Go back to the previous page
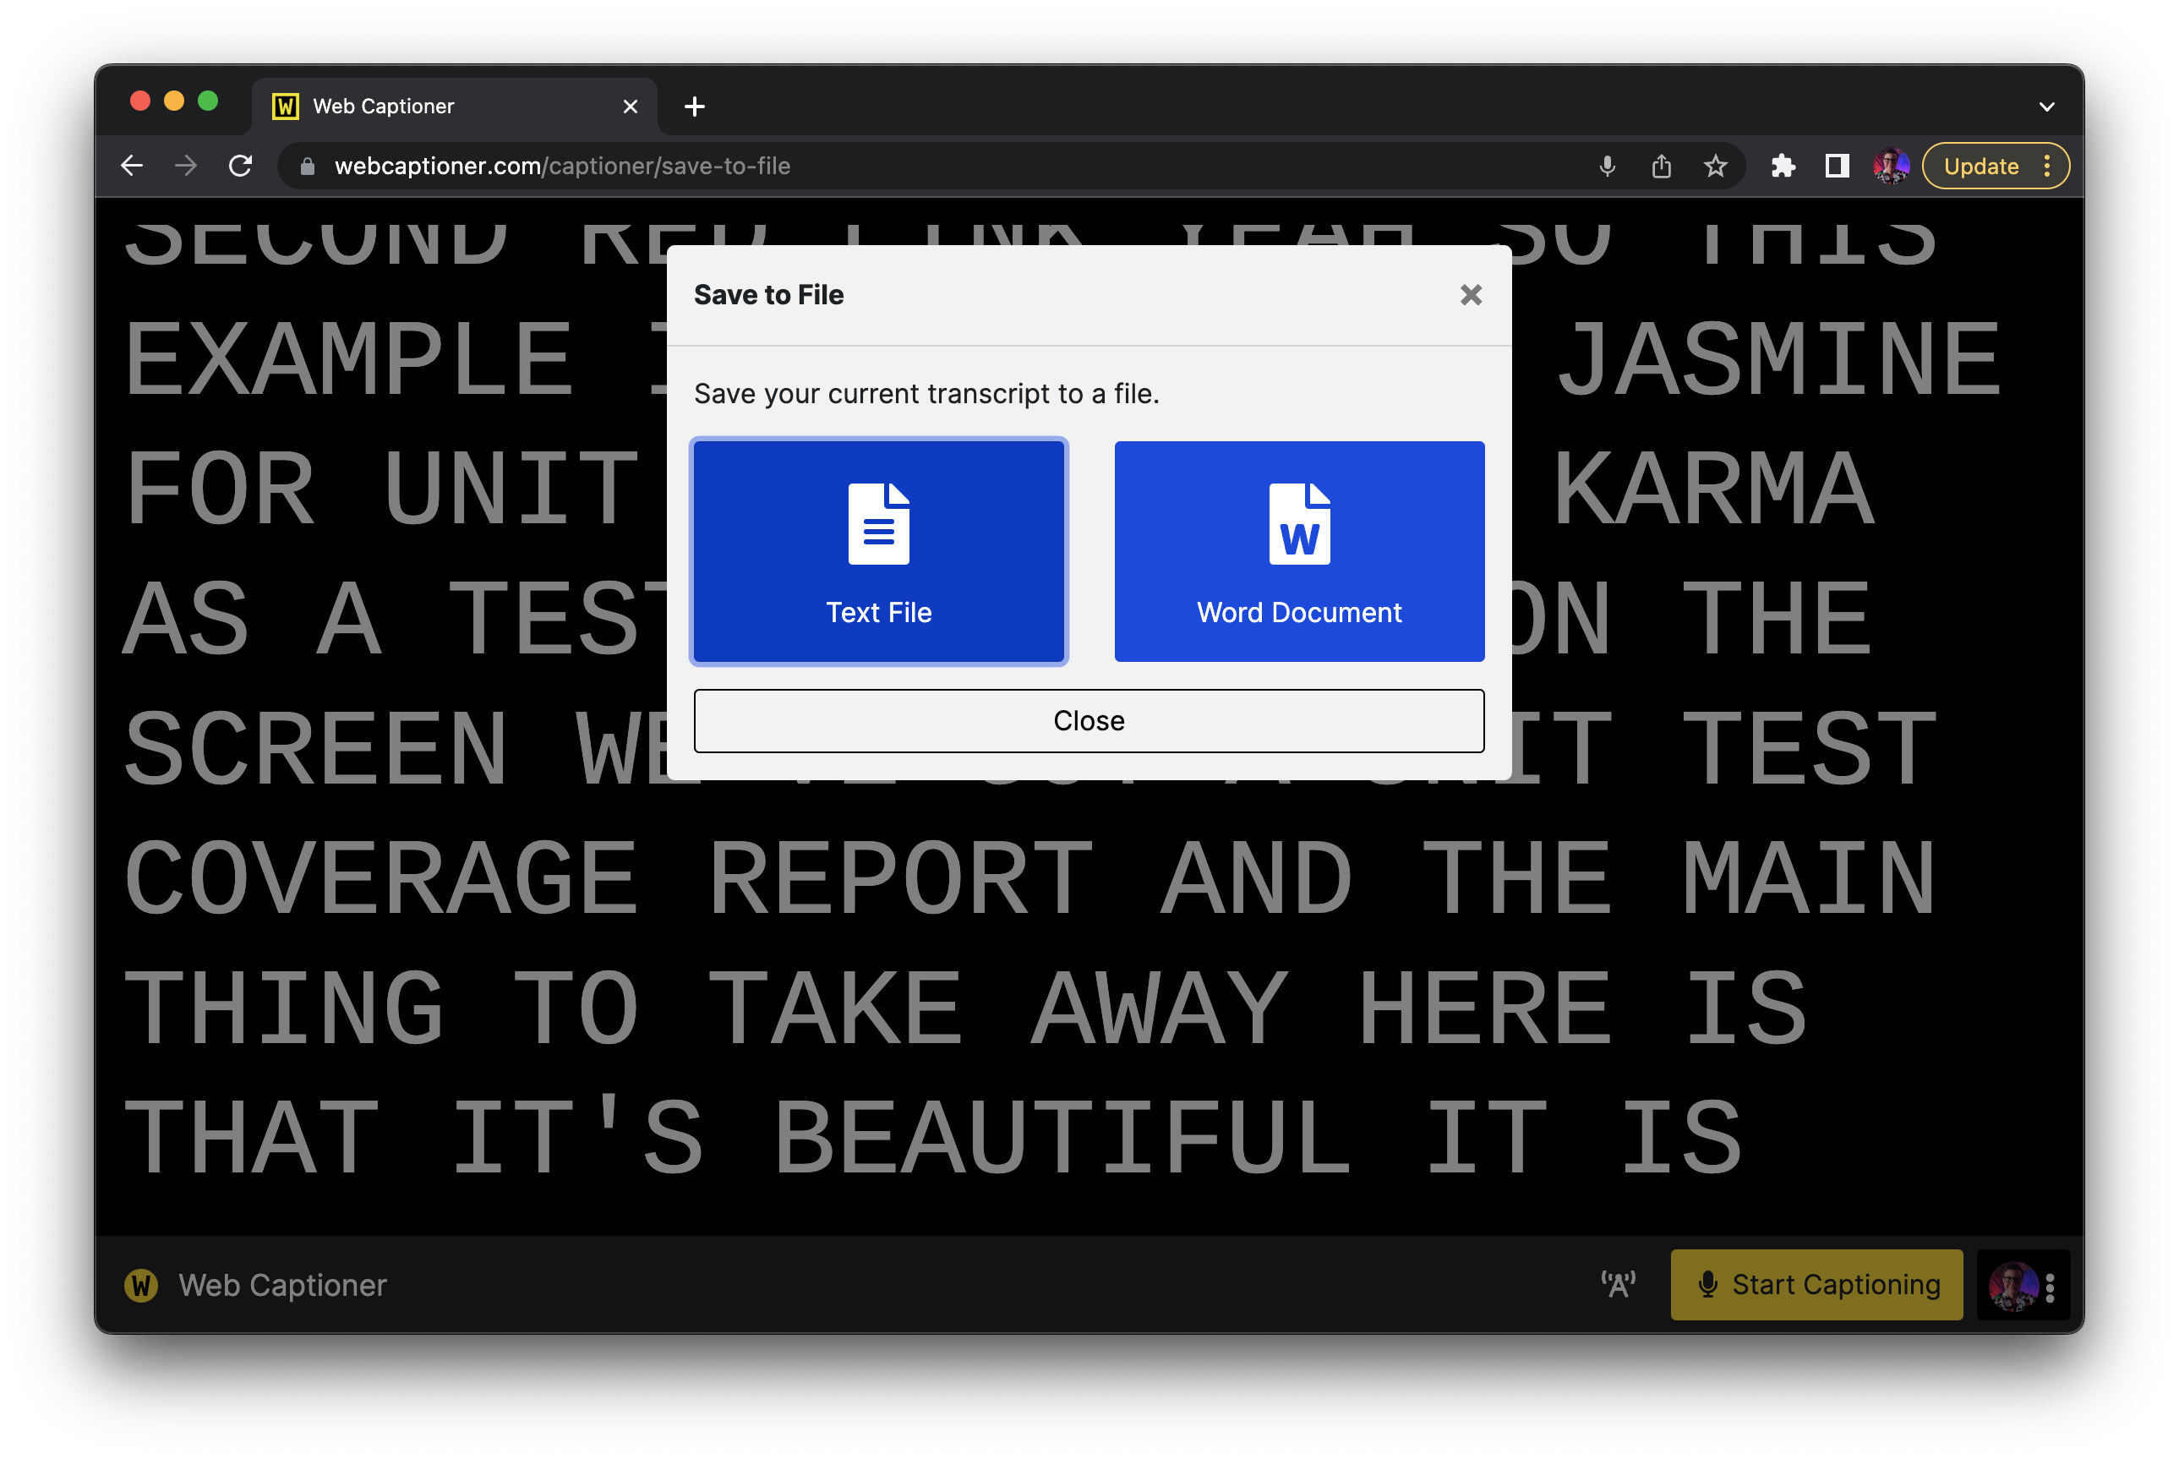This screenshot has width=2179, height=1459. (132, 166)
